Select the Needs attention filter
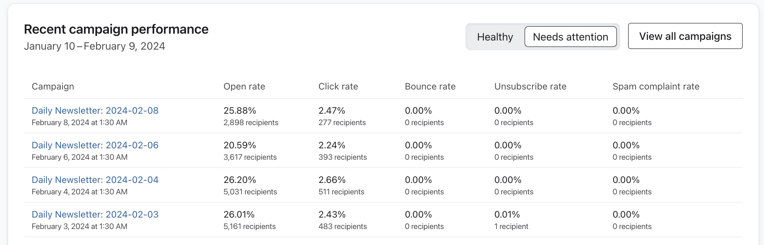764x245 pixels. [571, 37]
